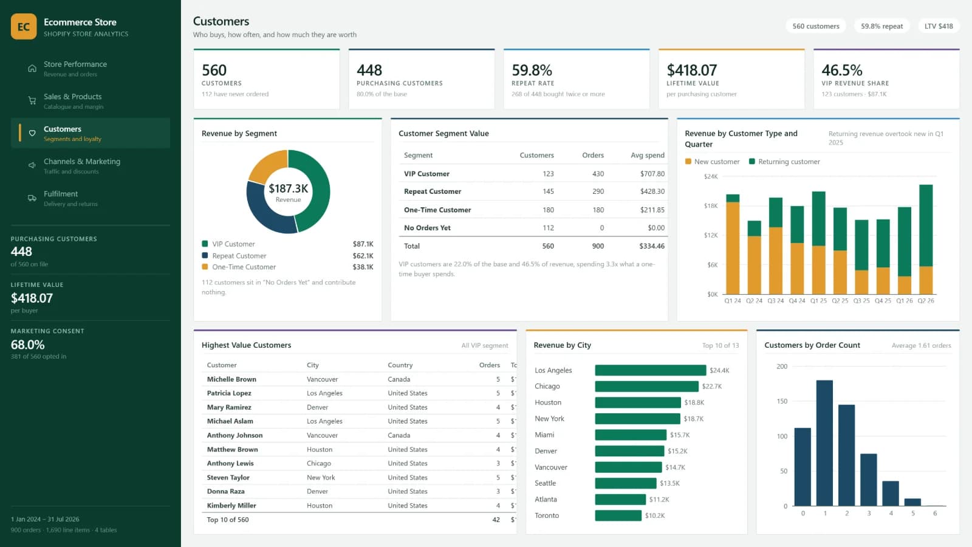Click the Q1 24 bar

(x=733, y=244)
